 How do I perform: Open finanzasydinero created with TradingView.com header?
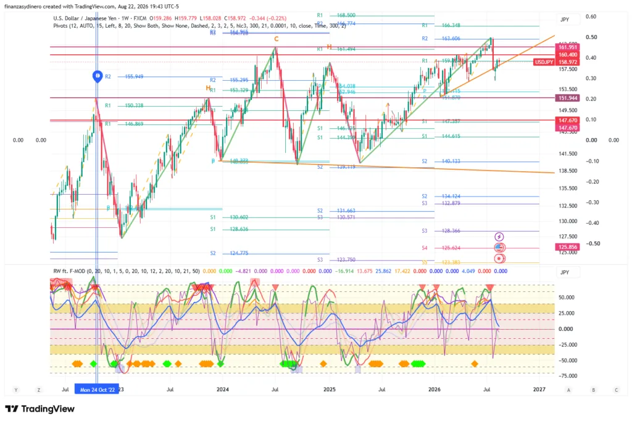tap(91, 6)
